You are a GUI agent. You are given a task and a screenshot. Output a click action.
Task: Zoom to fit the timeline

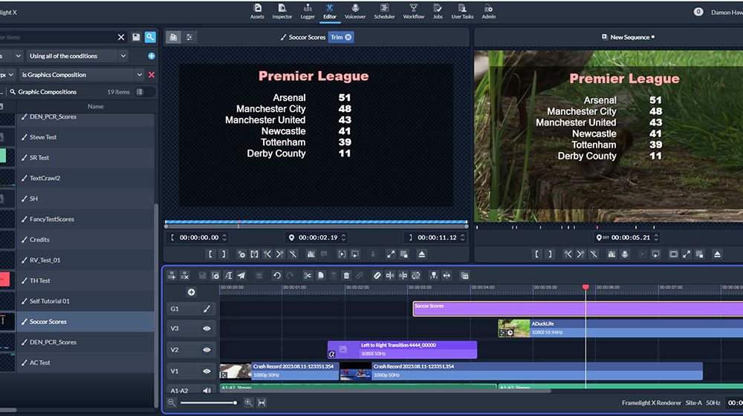click(262, 403)
